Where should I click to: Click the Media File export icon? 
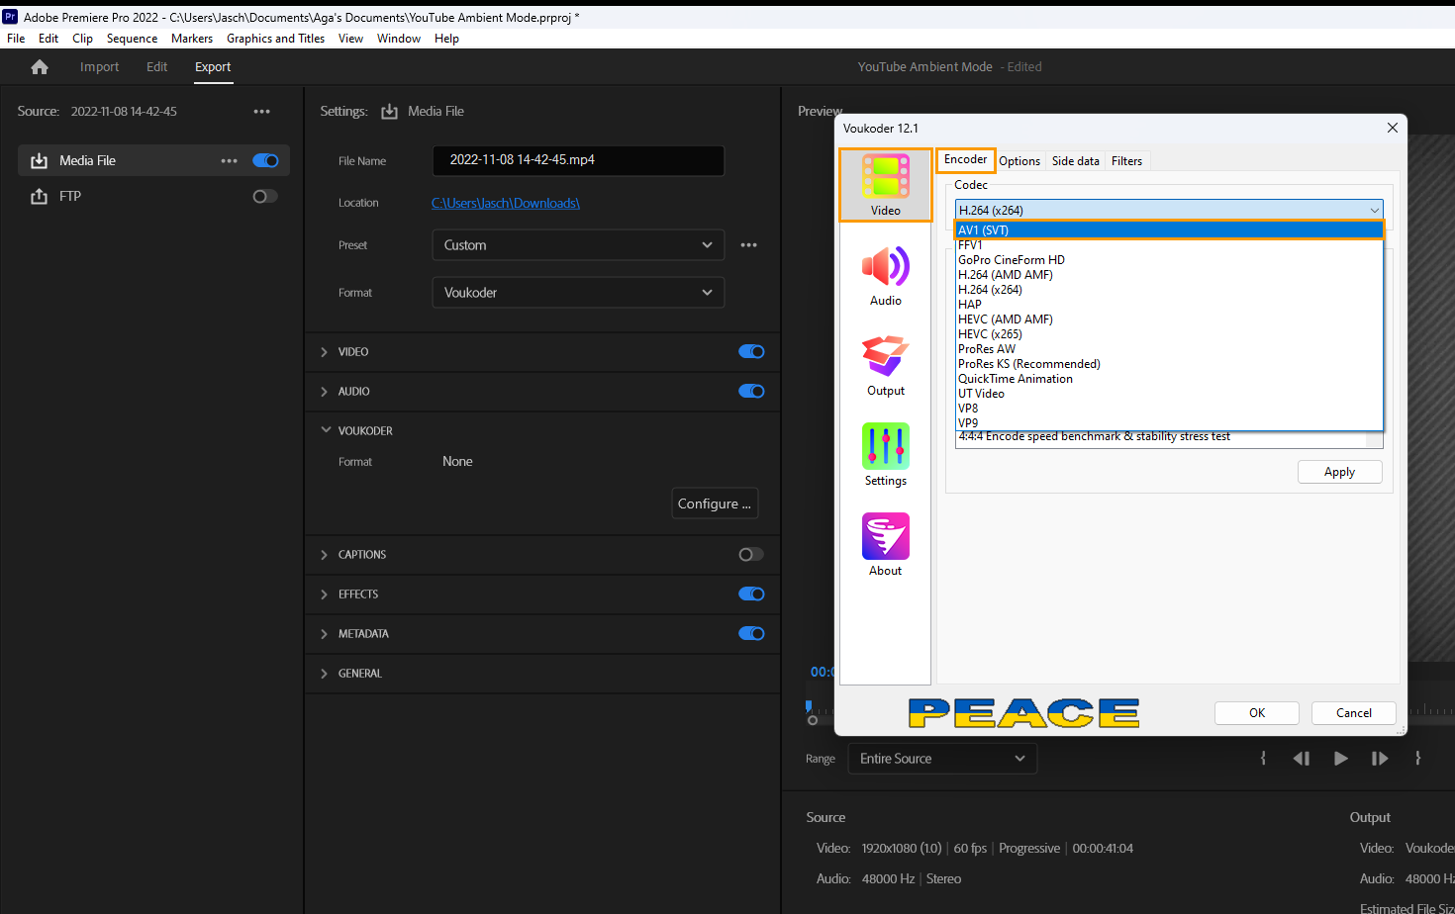[39, 160]
